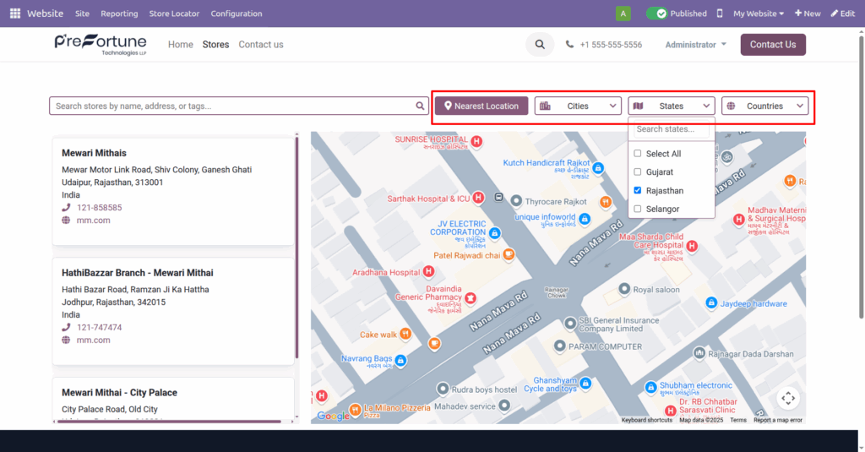Go to the Home page tab
This screenshot has width=865, height=452.
pyautogui.click(x=181, y=45)
